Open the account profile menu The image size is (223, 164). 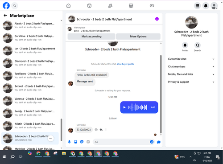click(x=214, y=6)
